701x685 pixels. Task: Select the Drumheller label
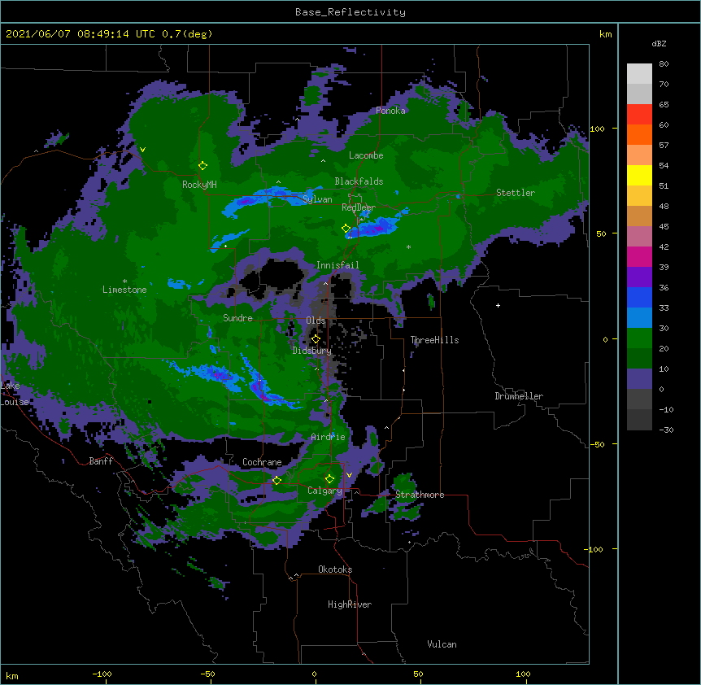point(519,396)
